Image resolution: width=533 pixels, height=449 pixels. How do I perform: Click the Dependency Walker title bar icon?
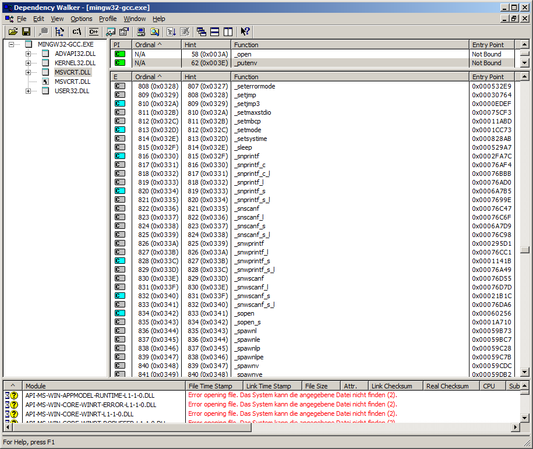point(8,8)
